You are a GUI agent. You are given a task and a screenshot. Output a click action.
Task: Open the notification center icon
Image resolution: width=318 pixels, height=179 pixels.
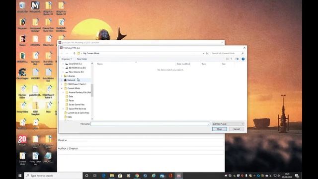click(297, 176)
